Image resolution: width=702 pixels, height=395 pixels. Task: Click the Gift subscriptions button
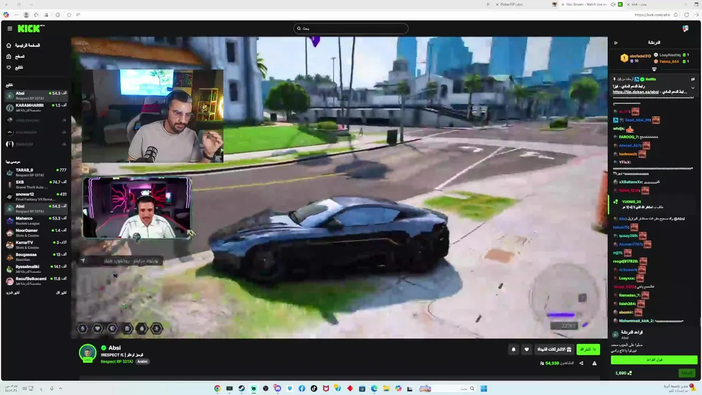coord(554,349)
